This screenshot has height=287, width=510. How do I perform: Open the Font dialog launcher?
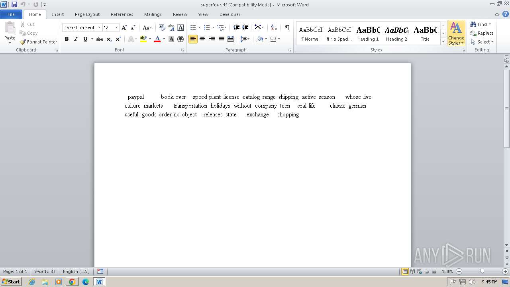click(182, 50)
